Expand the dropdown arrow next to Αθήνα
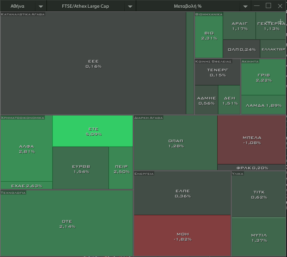This screenshot has height=257, width=287. pos(41,7)
